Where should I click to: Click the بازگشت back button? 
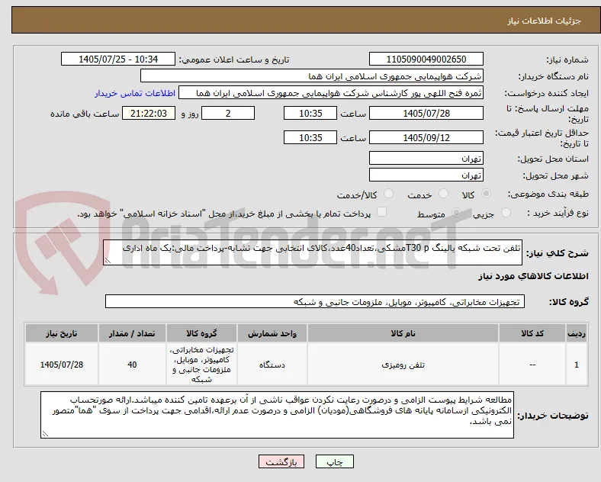(281, 461)
